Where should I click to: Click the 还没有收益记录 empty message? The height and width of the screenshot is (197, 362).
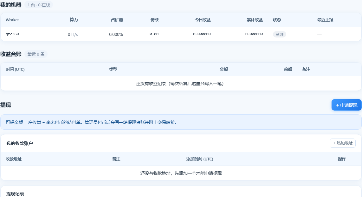(180, 84)
